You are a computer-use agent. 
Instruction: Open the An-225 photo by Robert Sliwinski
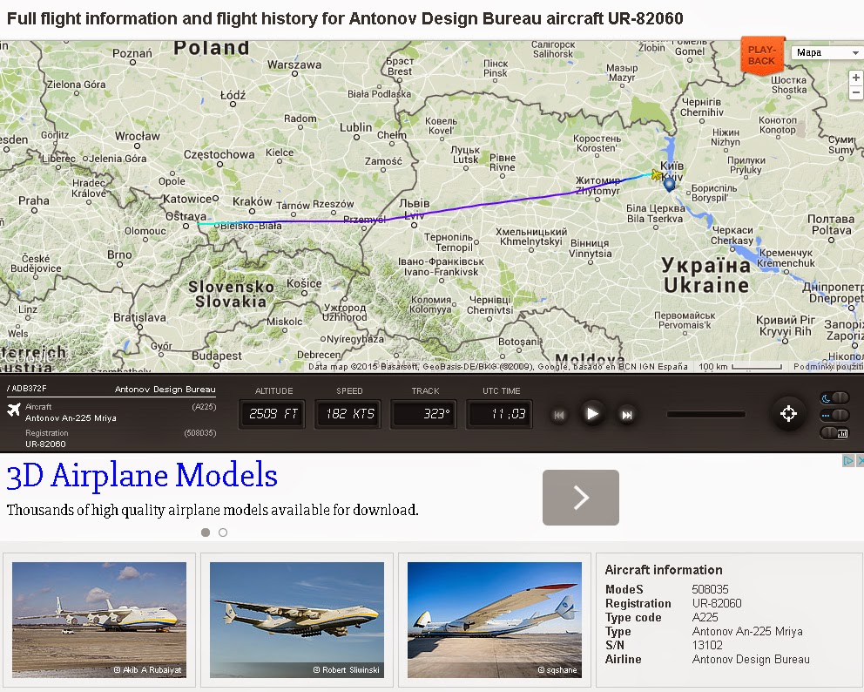point(297,620)
